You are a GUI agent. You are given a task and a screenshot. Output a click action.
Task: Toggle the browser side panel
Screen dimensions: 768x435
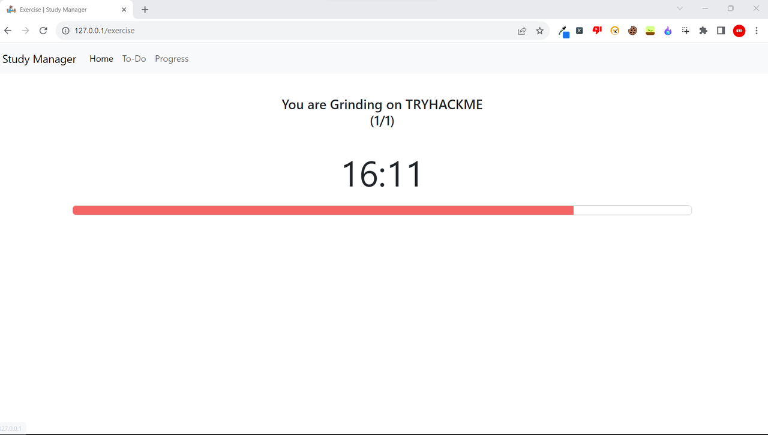(x=721, y=31)
